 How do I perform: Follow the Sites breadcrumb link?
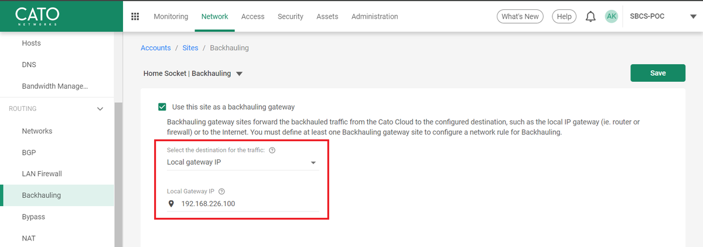tap(190, 48)
